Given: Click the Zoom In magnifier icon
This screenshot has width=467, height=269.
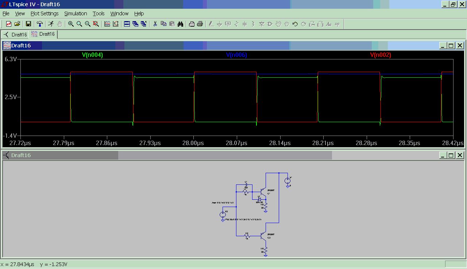Looking at the screenshot, I should pyautogui.click(x=71, y=24).
